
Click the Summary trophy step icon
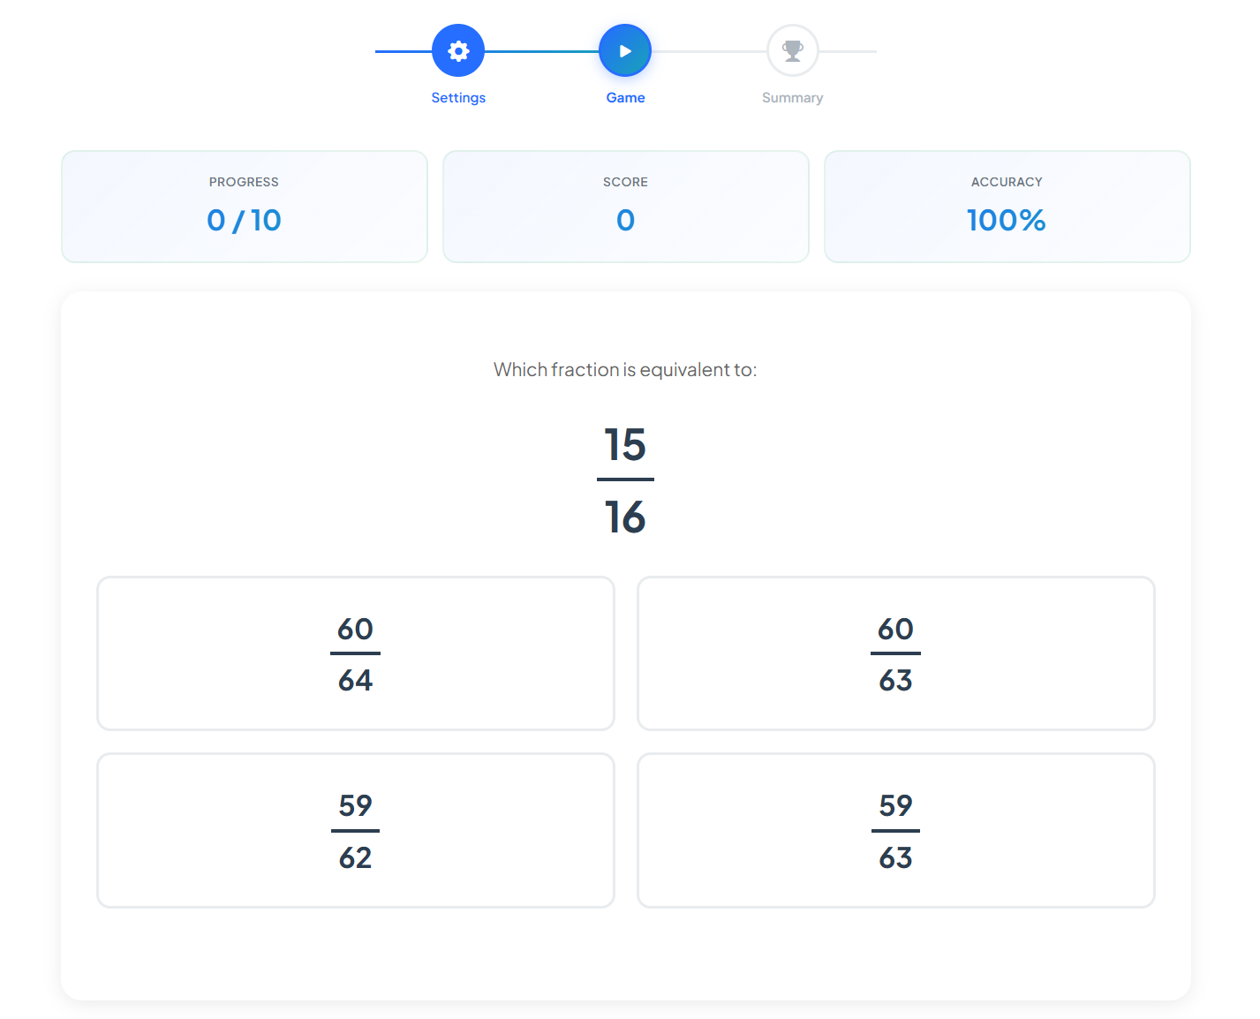(793, 51)
